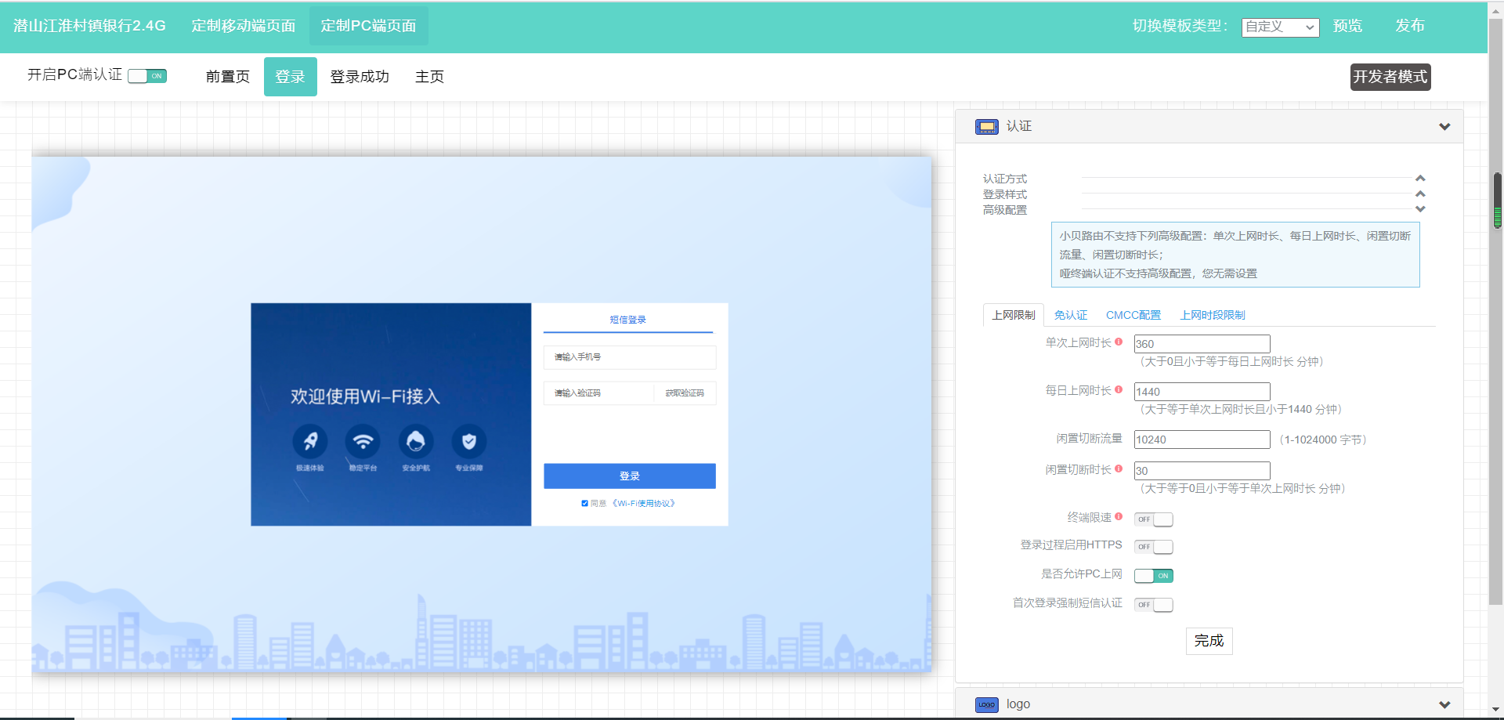
Task: Click the 高级配置 section label
Action: pos(1005,210)
